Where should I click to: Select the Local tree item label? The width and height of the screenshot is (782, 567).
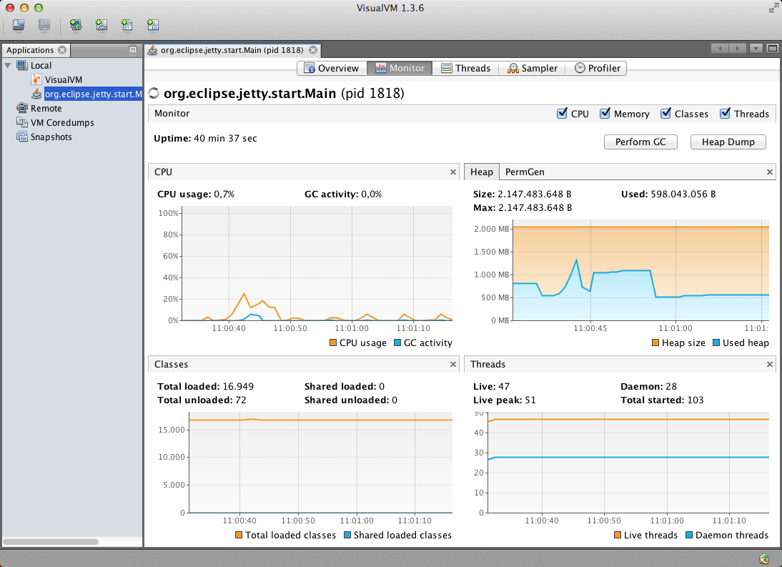coord(41,65)
